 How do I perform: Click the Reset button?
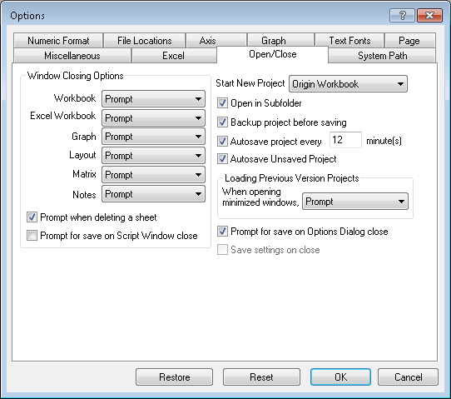point(261,377)
